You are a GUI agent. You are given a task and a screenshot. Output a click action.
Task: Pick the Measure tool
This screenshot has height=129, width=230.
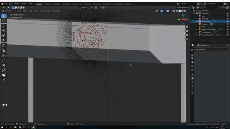click(4, 50)
